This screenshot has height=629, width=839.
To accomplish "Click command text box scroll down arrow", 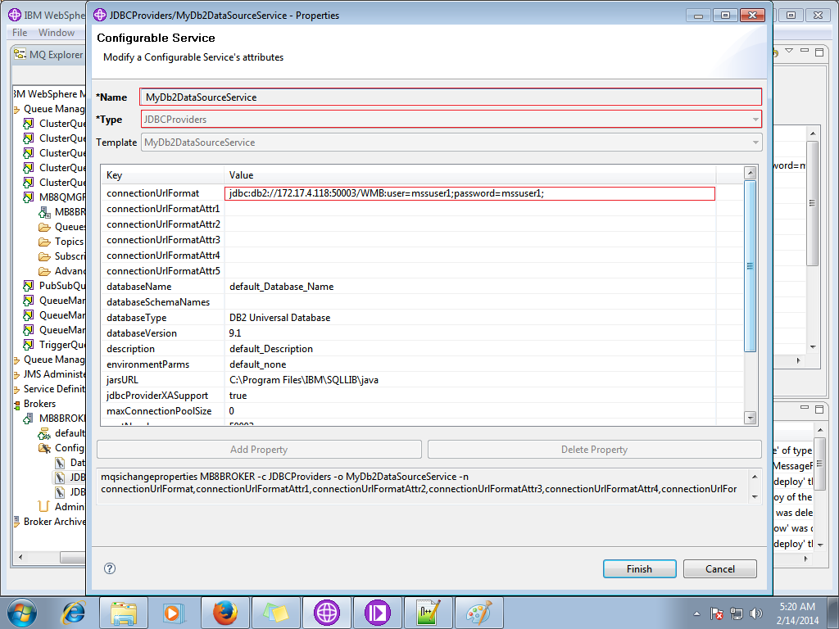I will tap(755, 497).
